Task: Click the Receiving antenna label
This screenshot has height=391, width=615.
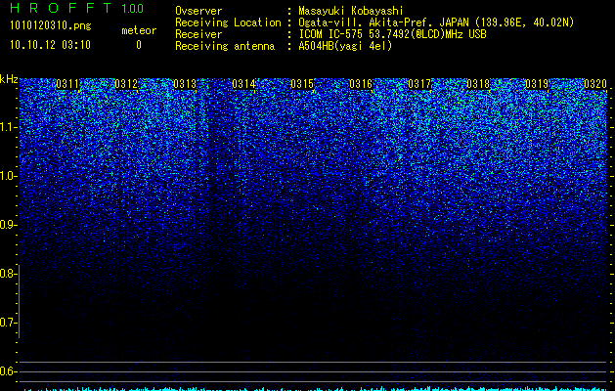Action: coord(225,46)
